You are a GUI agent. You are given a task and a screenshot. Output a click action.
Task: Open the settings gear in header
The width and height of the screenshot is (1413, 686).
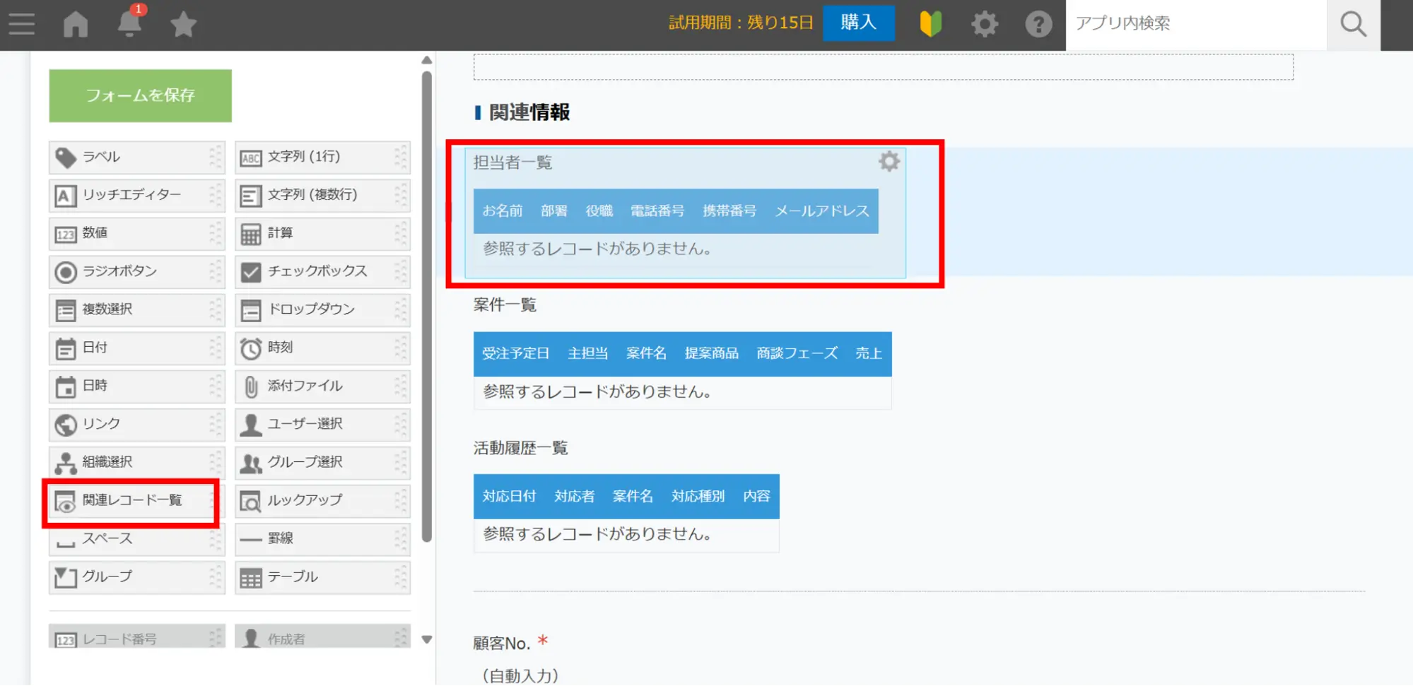[x=984, y=24]
